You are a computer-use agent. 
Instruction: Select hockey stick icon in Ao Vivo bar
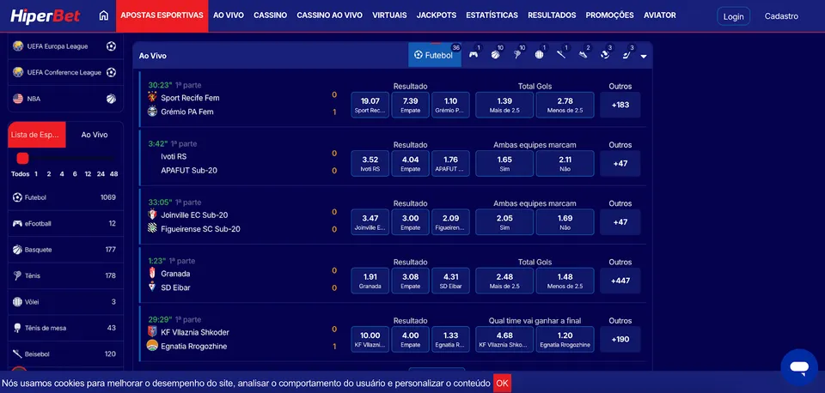pyautogui.click(x=626, y=55)
